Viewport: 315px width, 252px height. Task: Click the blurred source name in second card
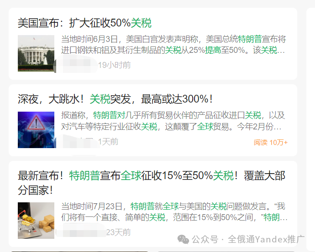[77, 142]
